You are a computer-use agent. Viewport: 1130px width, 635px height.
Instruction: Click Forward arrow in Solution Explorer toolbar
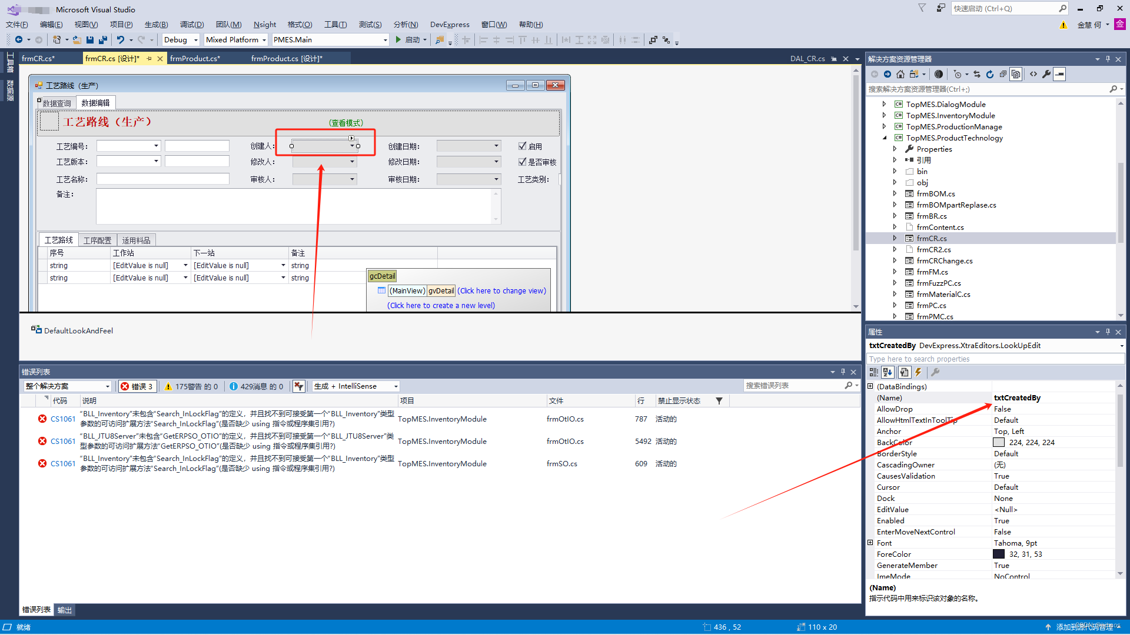[x=888, y=74]
